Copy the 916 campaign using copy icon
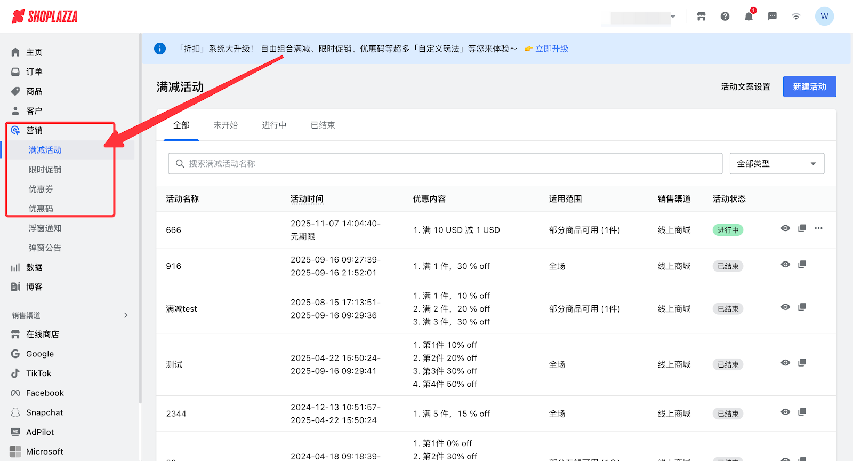853x461 pixels. [x=802, y=265]
